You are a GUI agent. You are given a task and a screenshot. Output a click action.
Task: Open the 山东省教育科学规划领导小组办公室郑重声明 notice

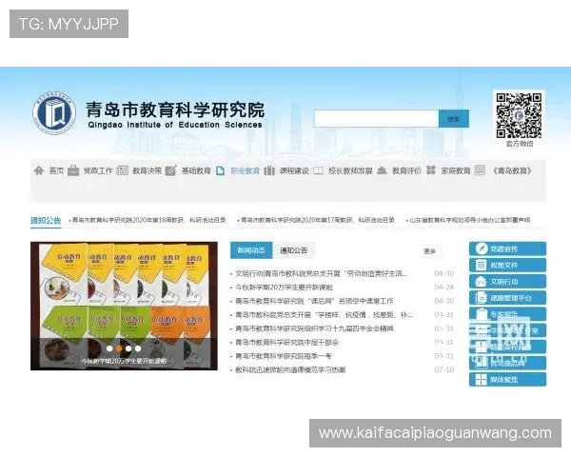470,220
